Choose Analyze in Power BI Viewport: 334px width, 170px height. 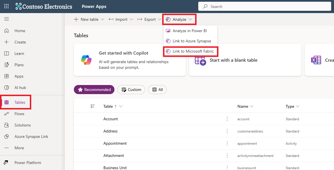click(x=190, y=31)
